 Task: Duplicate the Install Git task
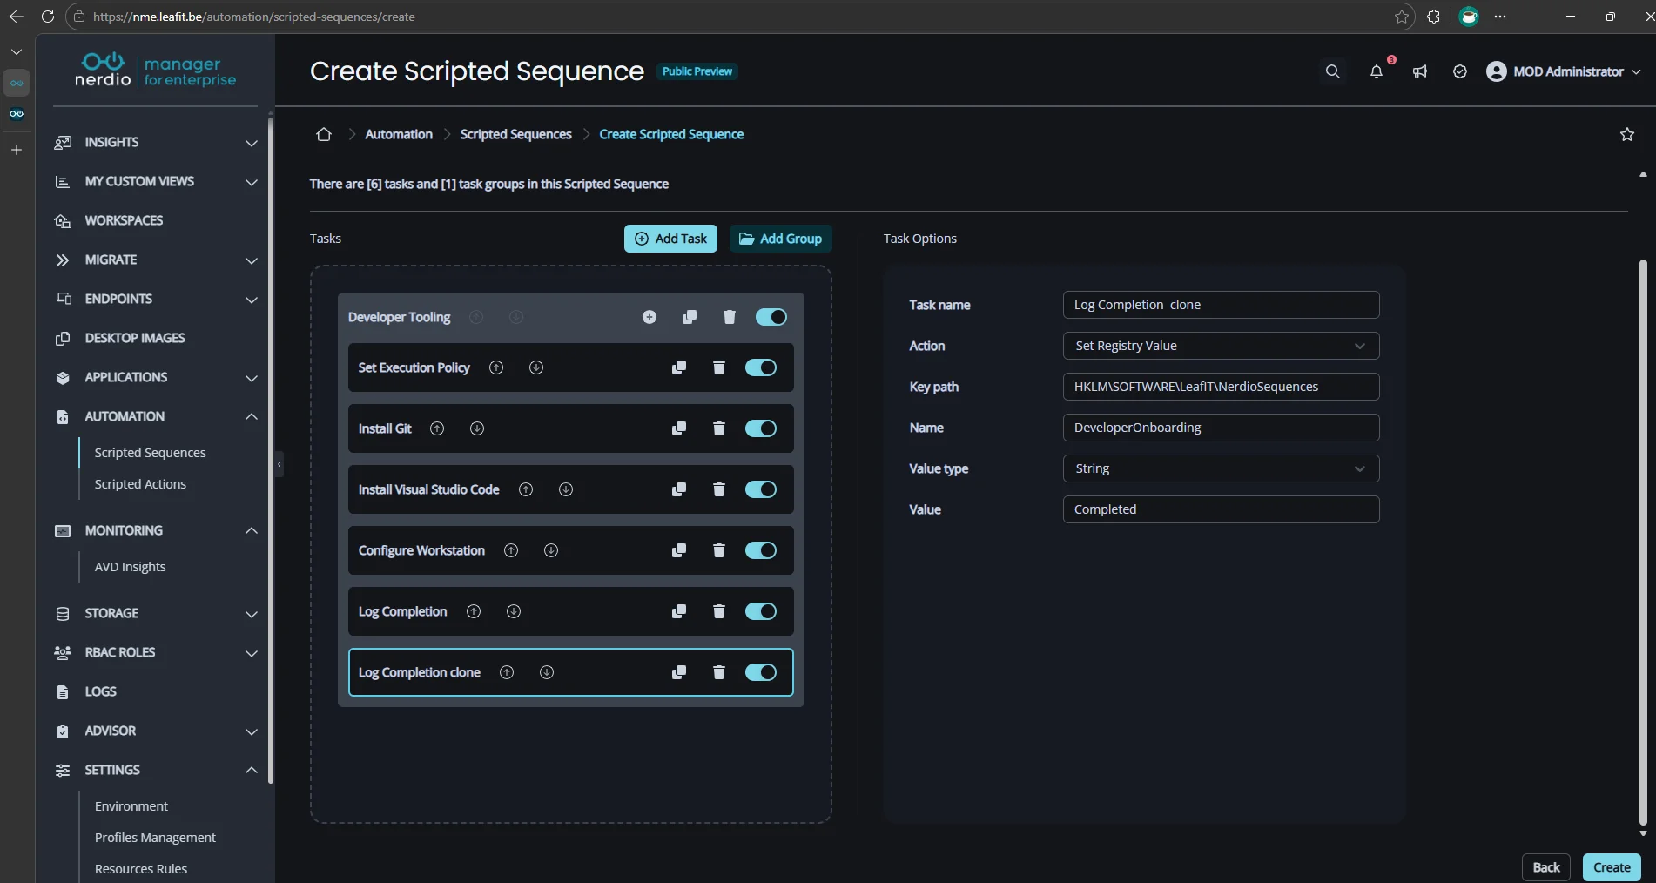[x=679, y=428]
